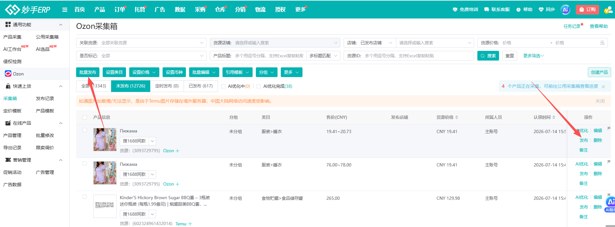This screenshot has width=615, height=227.
Task: Open the 设置价格 dropdown button
Action: (x=144, y=72)
